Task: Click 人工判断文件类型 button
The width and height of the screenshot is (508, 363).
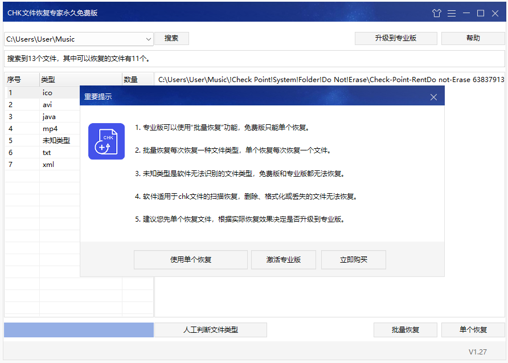Action: (x=211, y=329)
